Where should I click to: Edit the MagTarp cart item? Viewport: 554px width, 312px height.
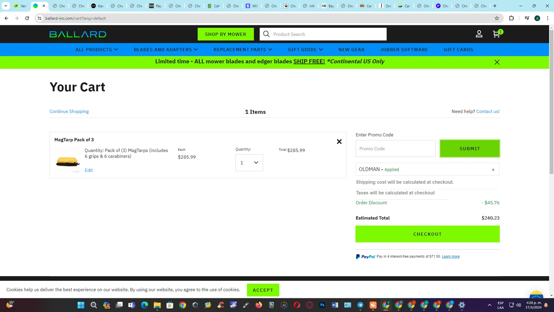[89, 170]
